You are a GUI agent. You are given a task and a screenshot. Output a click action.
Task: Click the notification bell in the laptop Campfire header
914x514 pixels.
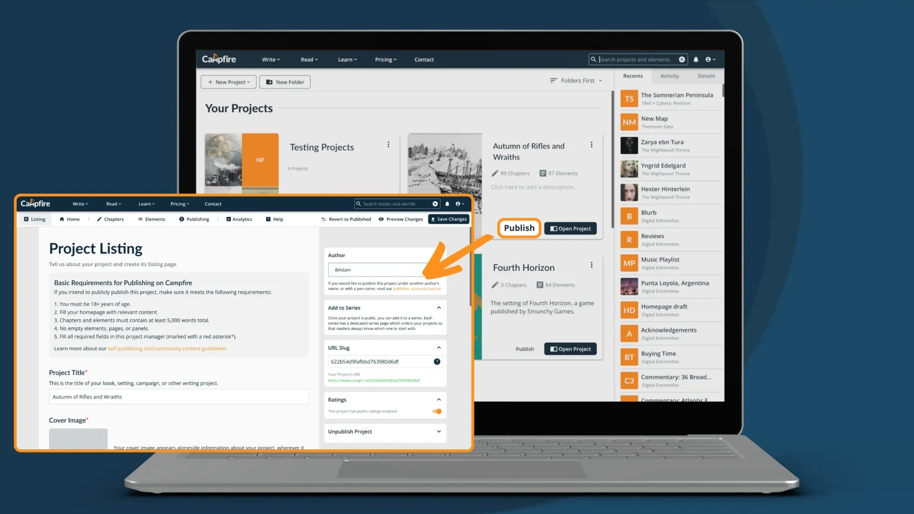pos(696,59)
